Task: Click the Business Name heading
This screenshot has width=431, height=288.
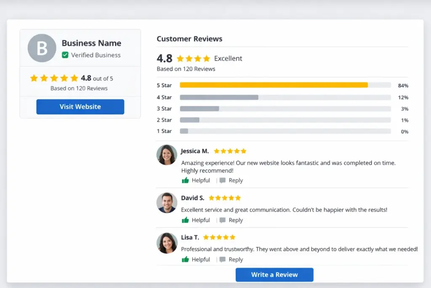Action: pos(91,43)
